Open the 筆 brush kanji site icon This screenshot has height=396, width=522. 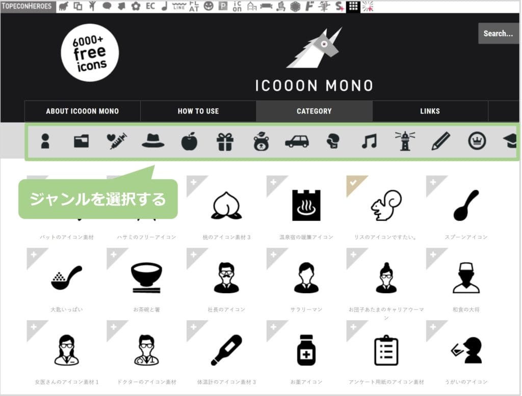(x=324, y=6)
